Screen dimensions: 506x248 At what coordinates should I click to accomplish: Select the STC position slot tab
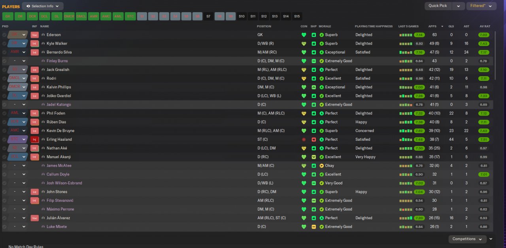tap(130, 17)
